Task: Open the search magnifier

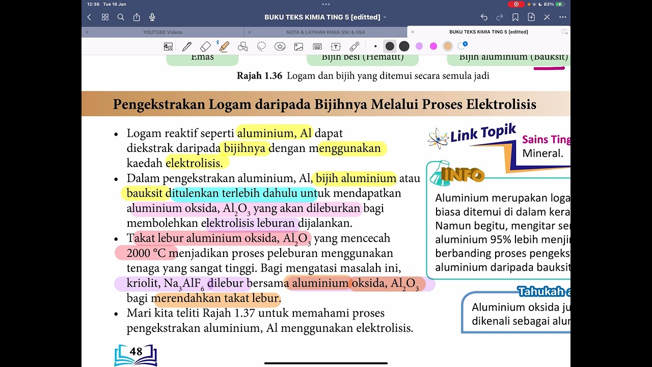Action: click(121, 17)
